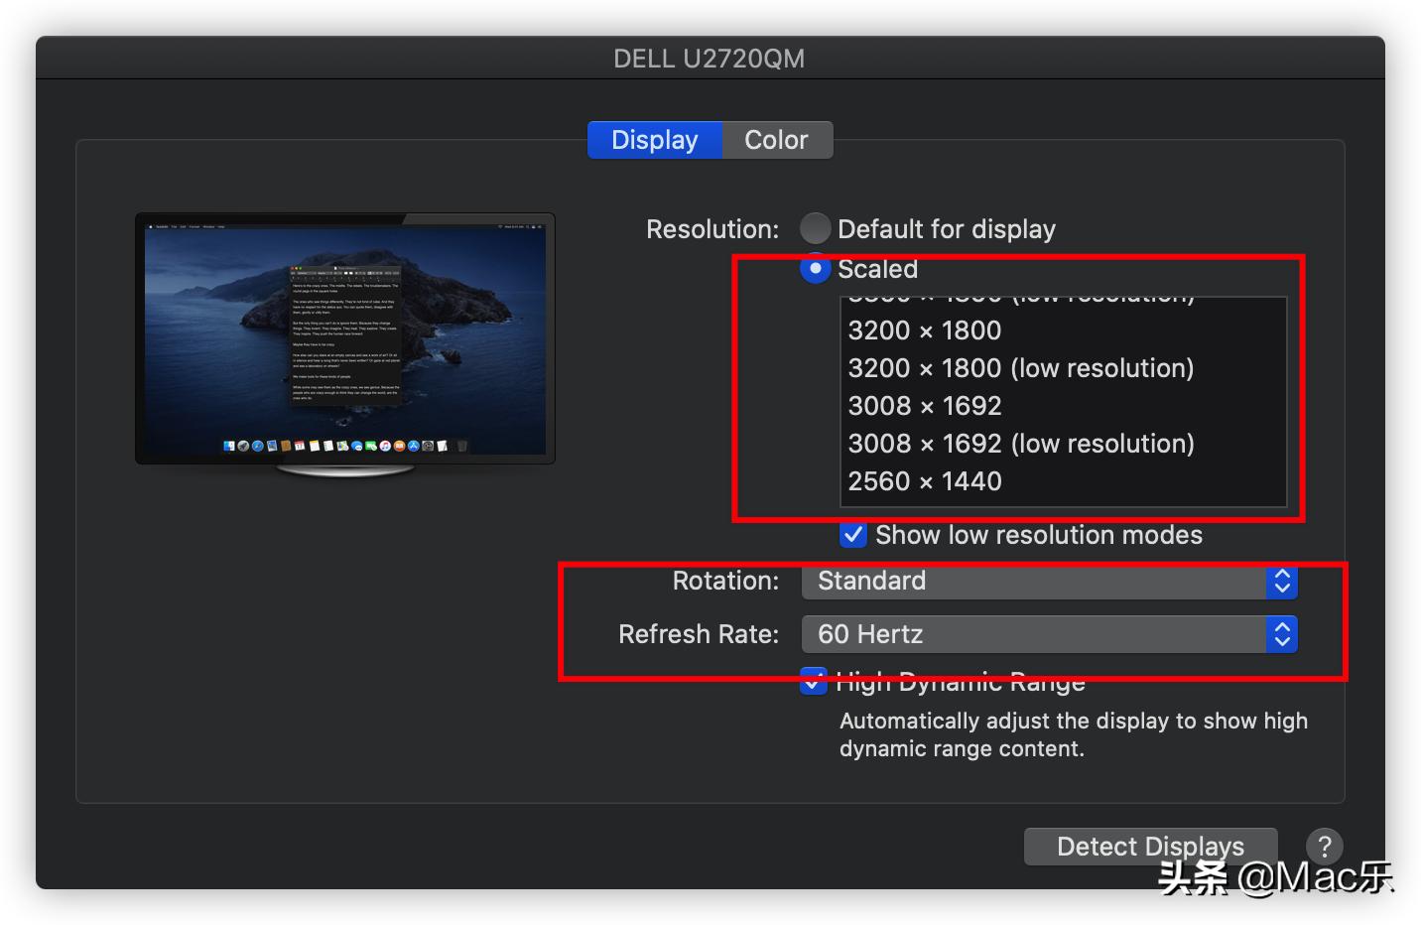Select the Default for display radio button

click(x=814, y=228)
